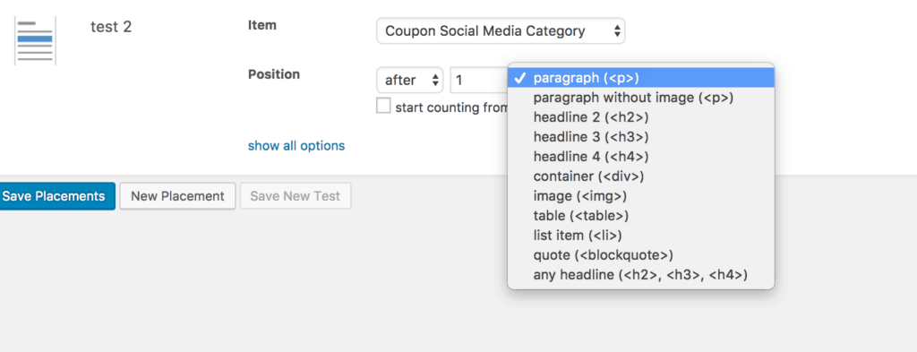Click the New Placement button
Screen dimensions: 917x352
click(177, 196)
